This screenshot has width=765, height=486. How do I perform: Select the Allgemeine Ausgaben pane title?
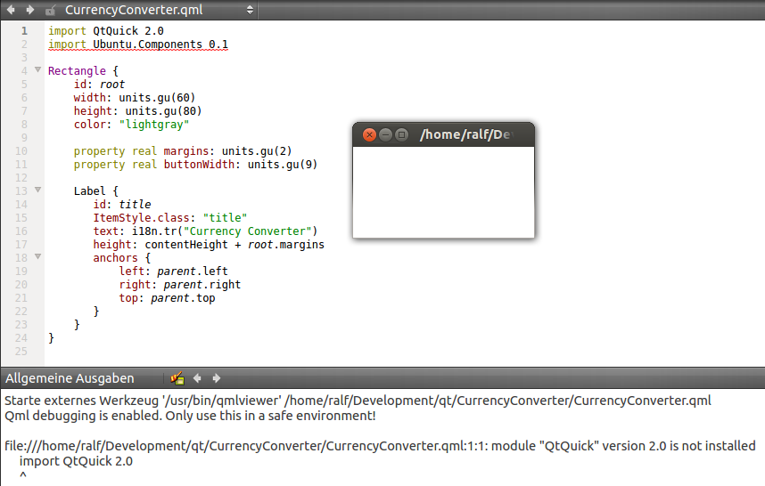coord(70,378)
